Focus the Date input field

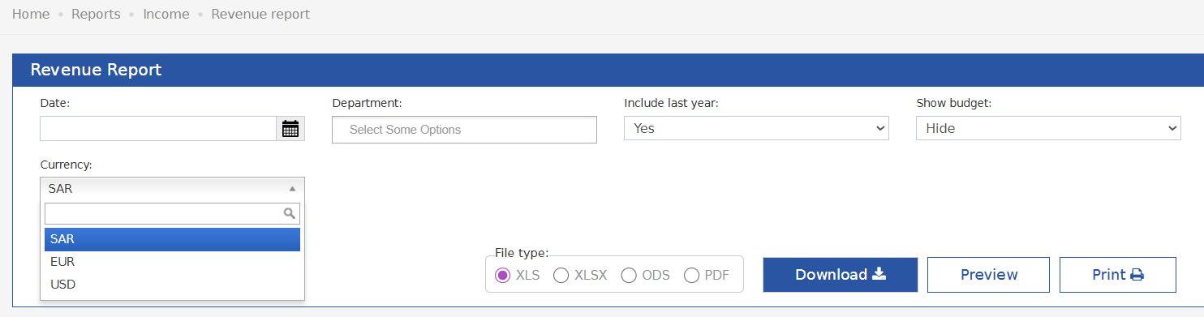click(158, 128)
